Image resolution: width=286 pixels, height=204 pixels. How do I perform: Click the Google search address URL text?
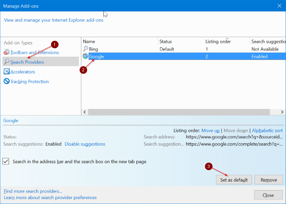point(234,137)
